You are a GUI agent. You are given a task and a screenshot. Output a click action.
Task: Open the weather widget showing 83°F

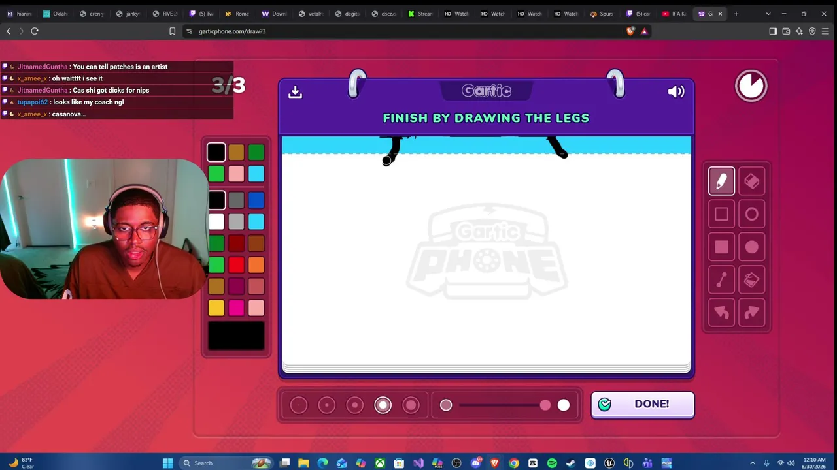20,463
